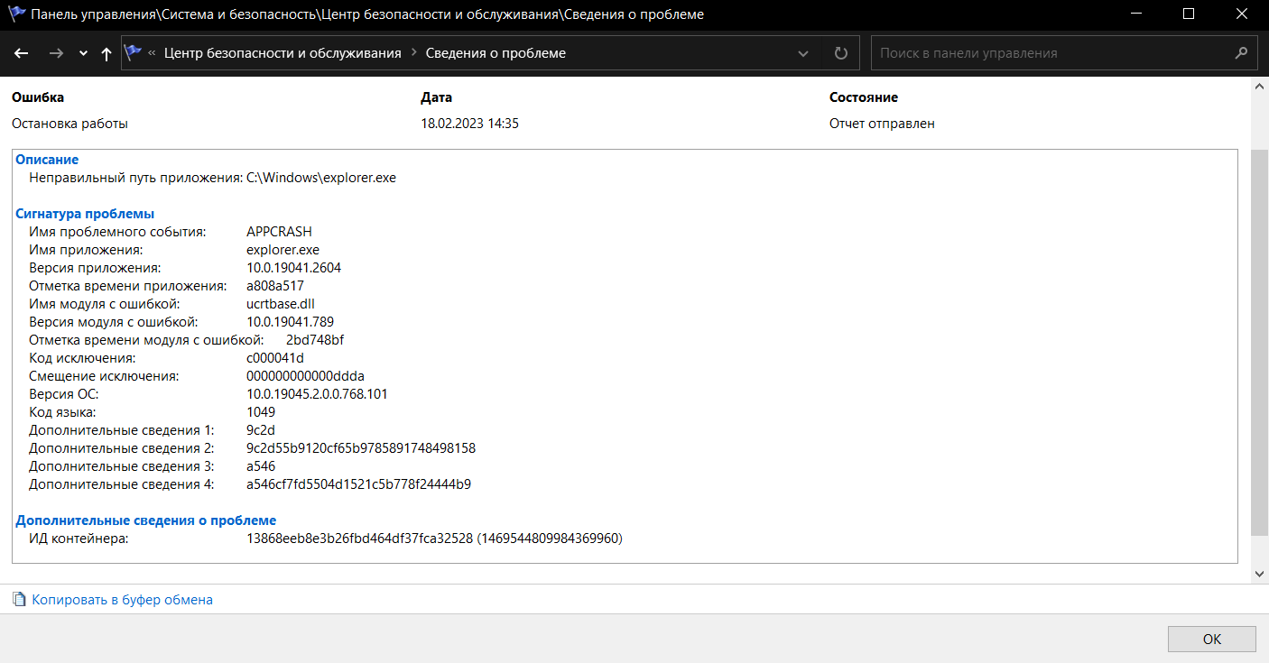Click module timestamp value 2bd748bf

point(315,340)
